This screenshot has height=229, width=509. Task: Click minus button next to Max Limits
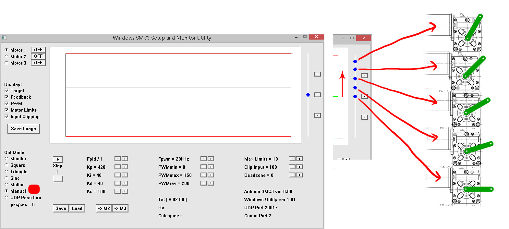click(x=292, y=159)
